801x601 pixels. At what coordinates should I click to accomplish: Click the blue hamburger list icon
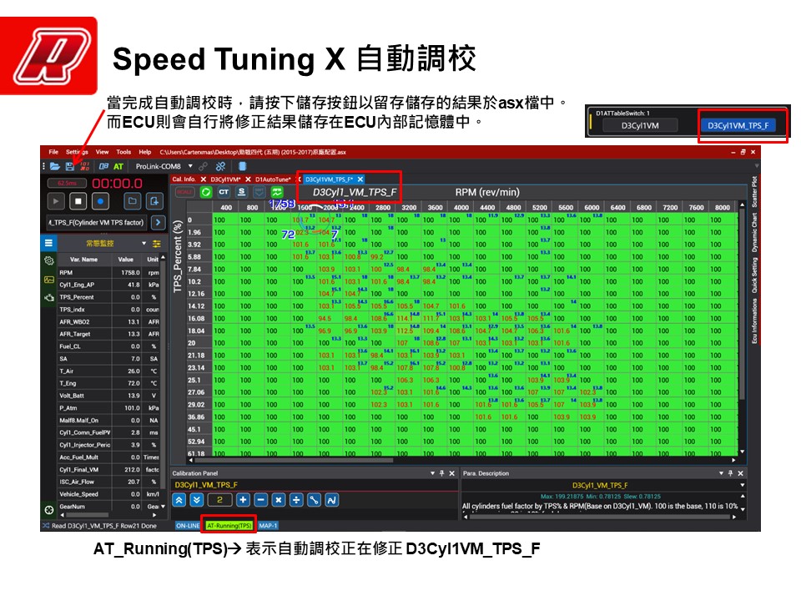tap(48, 243)
